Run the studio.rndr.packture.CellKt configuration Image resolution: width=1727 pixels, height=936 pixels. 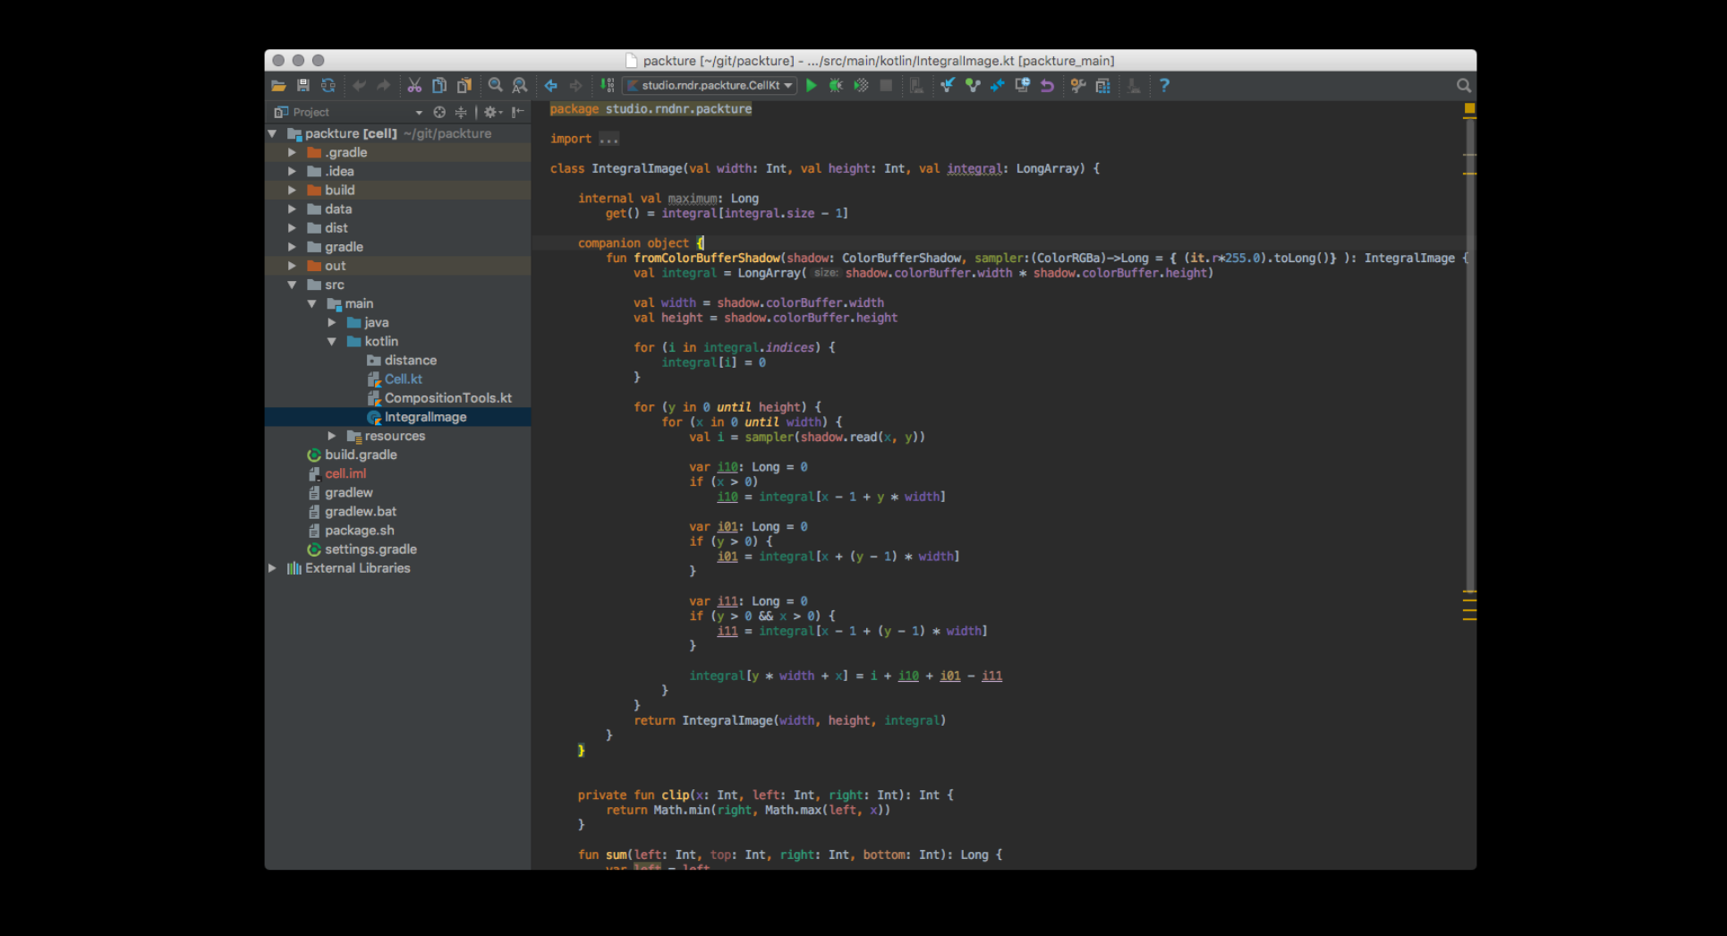pyautogui.click(x=811, y=85)
